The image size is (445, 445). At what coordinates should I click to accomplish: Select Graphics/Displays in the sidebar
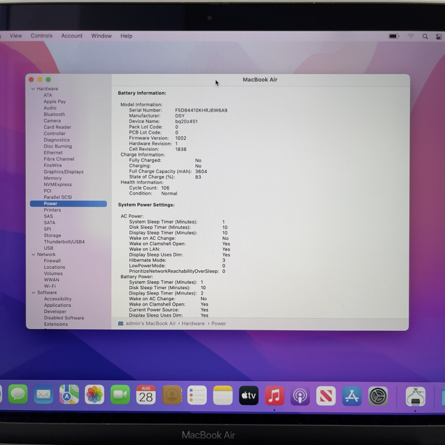64,172
